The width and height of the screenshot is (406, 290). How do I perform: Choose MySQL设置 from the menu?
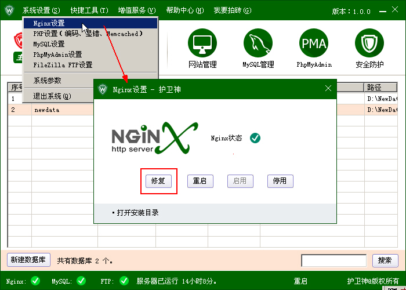90,44
